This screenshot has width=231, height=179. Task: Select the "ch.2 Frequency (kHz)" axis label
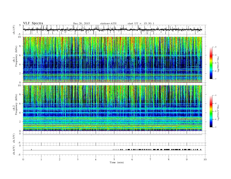click(x=15, y=105)
